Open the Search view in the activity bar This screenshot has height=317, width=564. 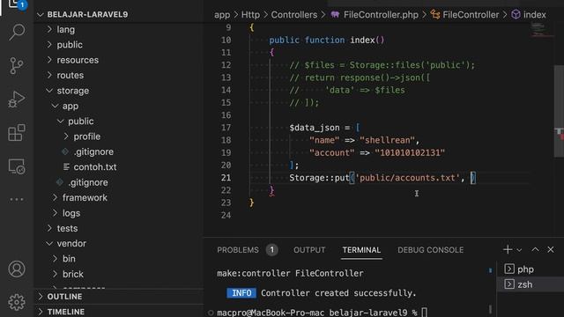click(x=17, y=32)
